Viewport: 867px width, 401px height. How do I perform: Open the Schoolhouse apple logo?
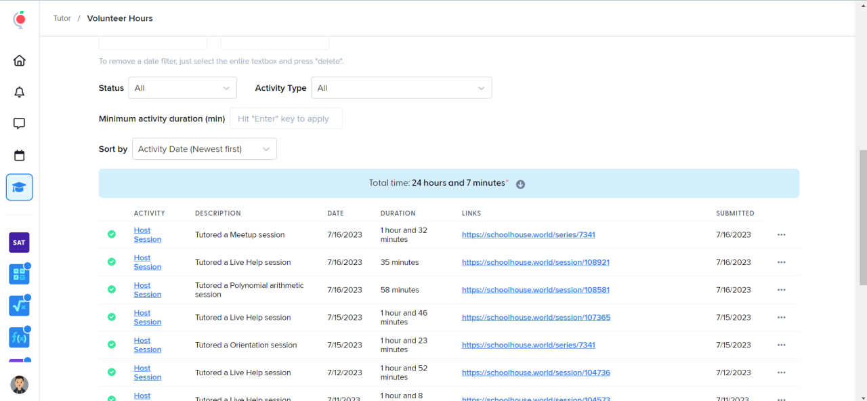click(x=20, y=19)
